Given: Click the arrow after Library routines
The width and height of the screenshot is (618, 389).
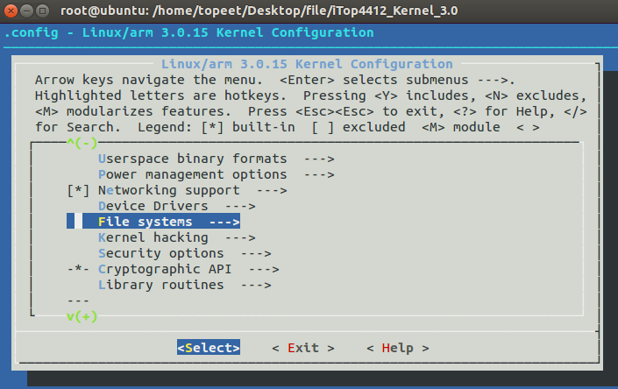Looking at the screenshot, I should tap(256, 285).
